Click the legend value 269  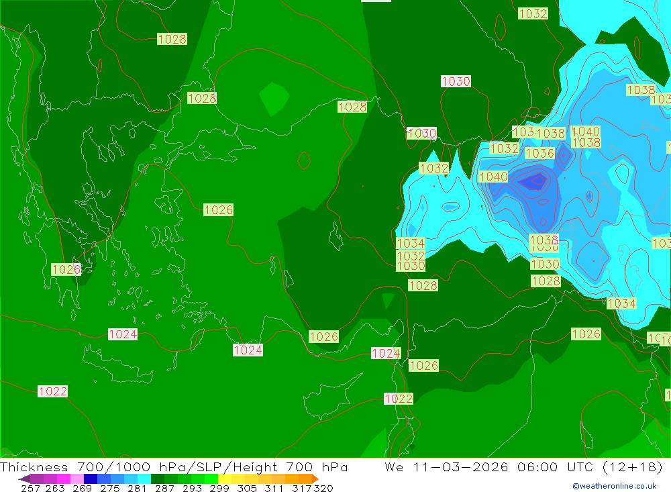(x=82, y=488)
